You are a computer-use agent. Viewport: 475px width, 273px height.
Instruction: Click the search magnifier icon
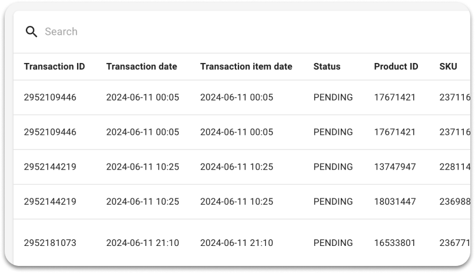(x=31, y=31)
